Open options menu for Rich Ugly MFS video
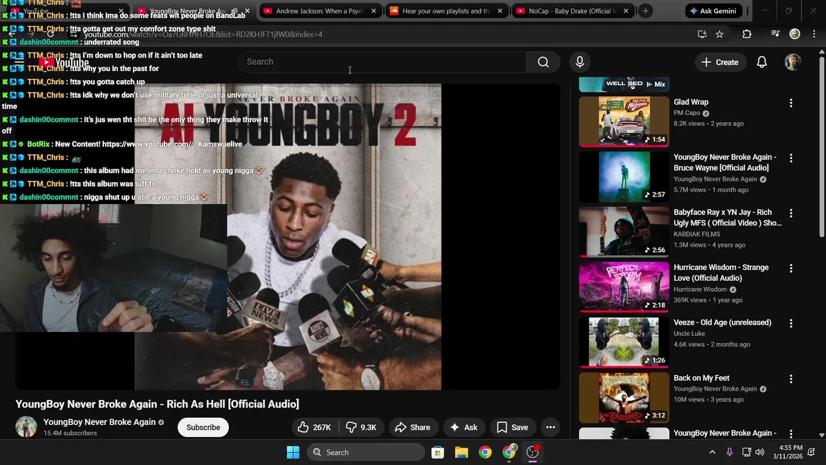The image size is (826, 465). 791,213
